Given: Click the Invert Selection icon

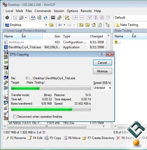Looking at the screenshot, I should pyautogui.click(x=96, y=18).
